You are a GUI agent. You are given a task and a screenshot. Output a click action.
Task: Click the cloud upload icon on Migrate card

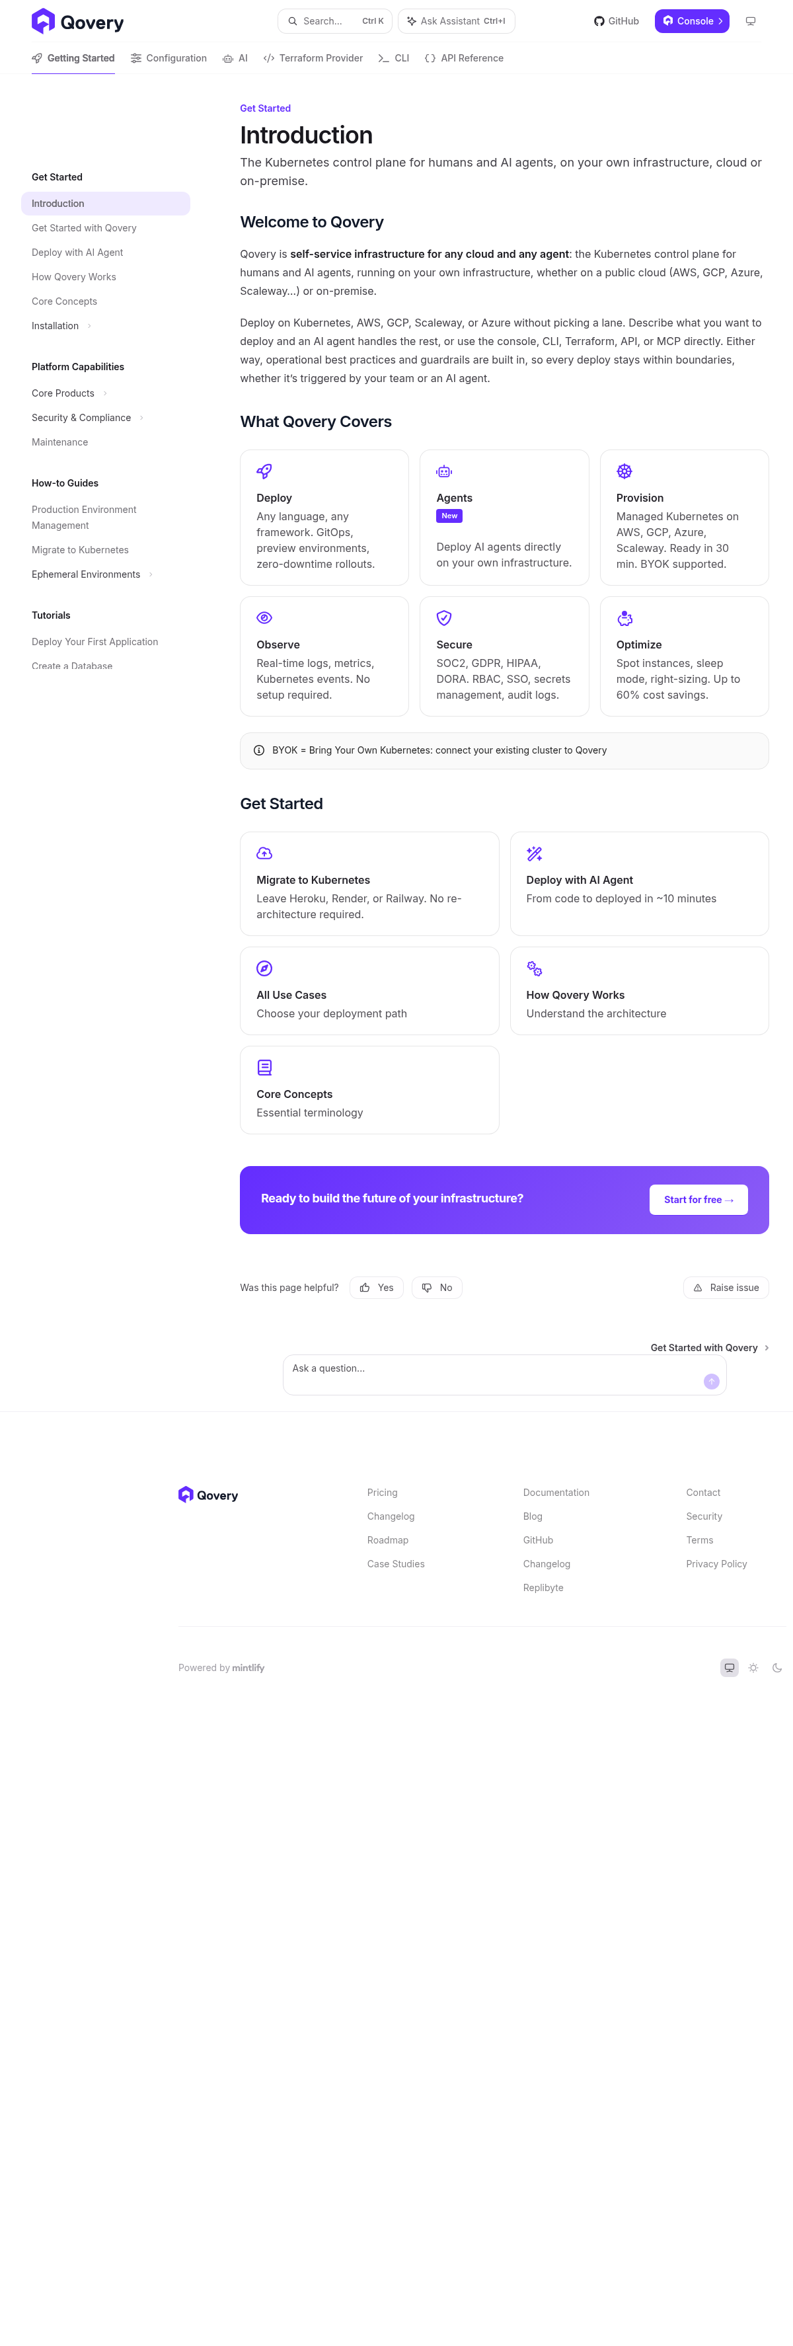click(x=264, y=853)
